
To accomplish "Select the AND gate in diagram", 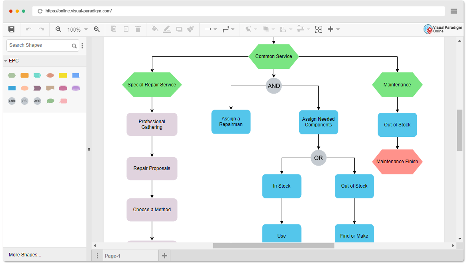I will click(274, 86).
